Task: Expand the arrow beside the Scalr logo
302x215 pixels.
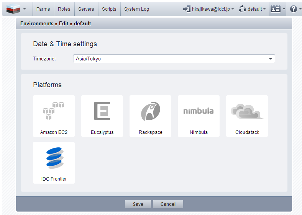Action: (25, 9)
